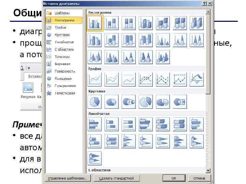Image resolution: width=246 pixels, height=184 pixels.
Task: Select the exploded 3-D pie thumbnail
Action: [x=163, y=102]
